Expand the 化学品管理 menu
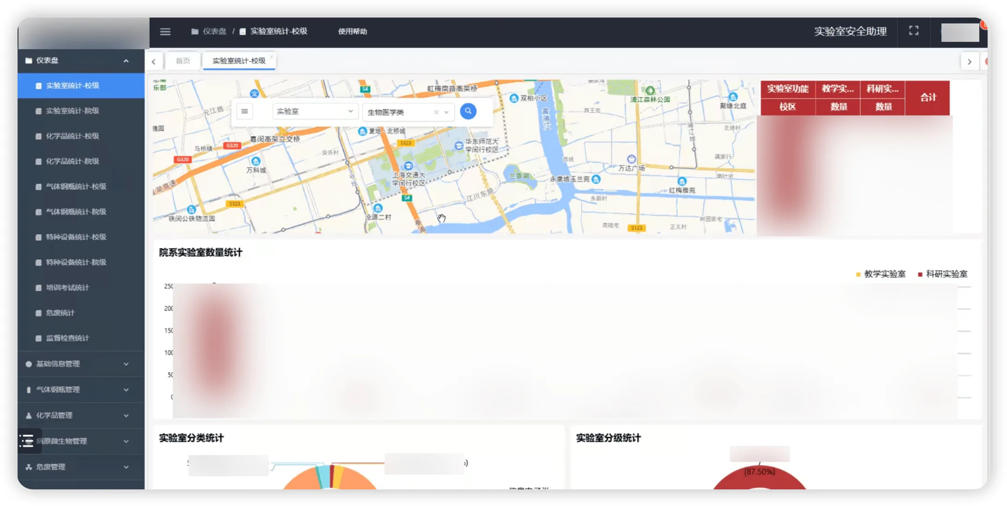Image resolution: width=1007 pixels, height=506 pixels. pos(77,415)
